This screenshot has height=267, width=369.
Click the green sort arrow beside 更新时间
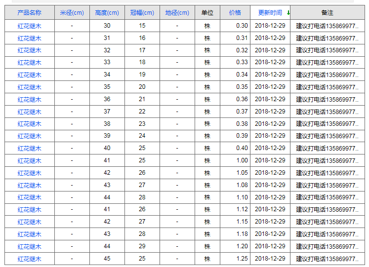(x=288, y=13)
